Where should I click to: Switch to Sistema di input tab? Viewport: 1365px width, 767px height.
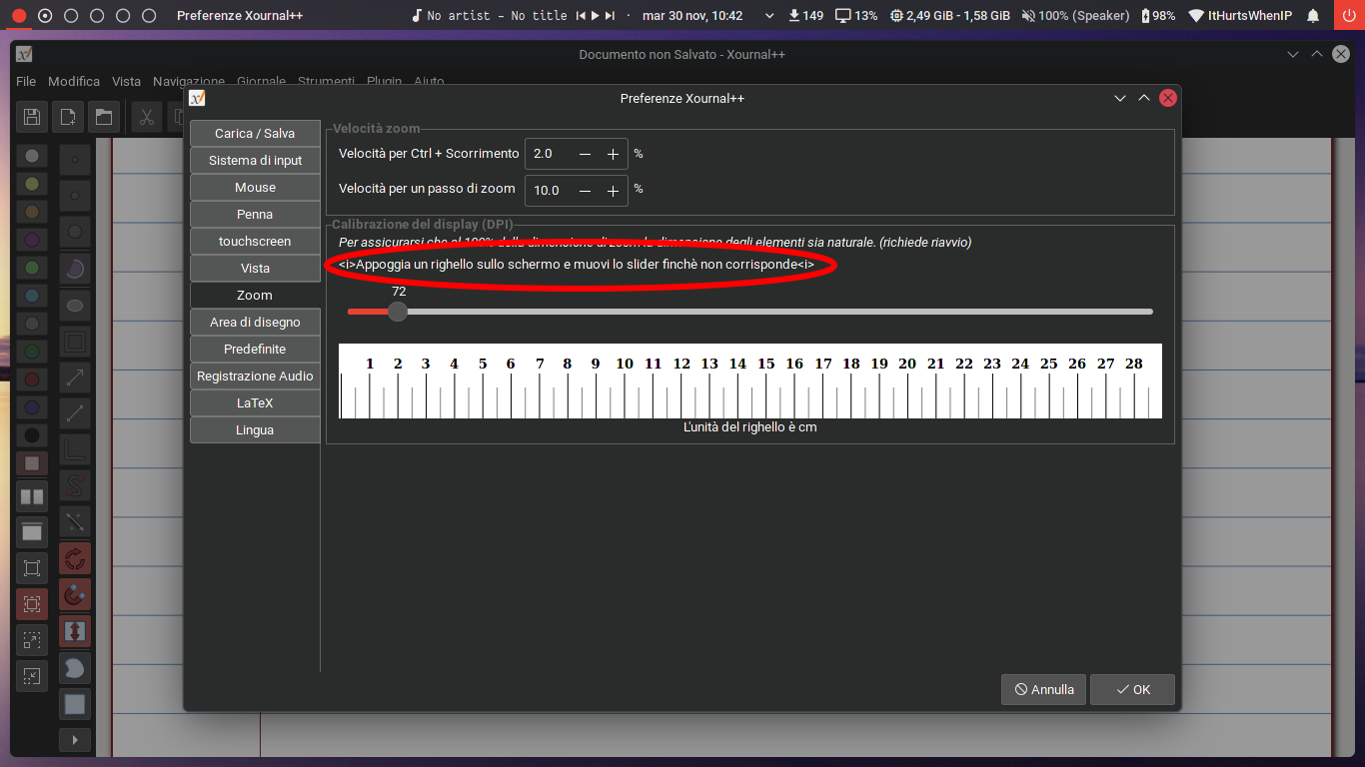(x=255, y=160)
